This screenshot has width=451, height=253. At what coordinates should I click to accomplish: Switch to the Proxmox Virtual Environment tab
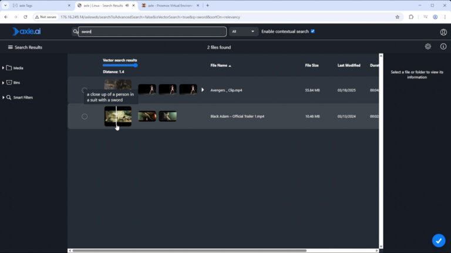click(170, 5)
